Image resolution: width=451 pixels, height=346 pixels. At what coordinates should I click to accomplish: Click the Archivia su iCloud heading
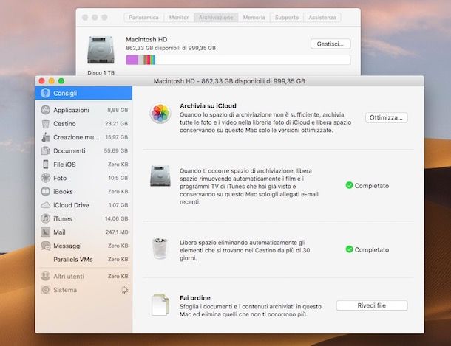208,106
